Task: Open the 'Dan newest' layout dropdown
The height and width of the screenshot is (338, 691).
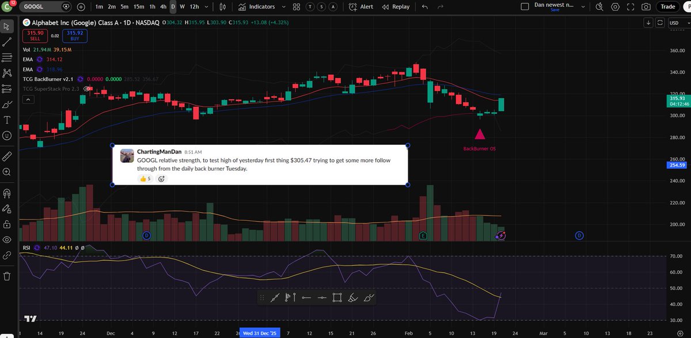Action: [584, 6]
